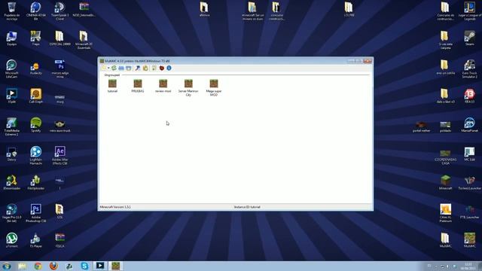Click the add new instance toolbar icon
This screenshot has height=271, width=482.
104,68
